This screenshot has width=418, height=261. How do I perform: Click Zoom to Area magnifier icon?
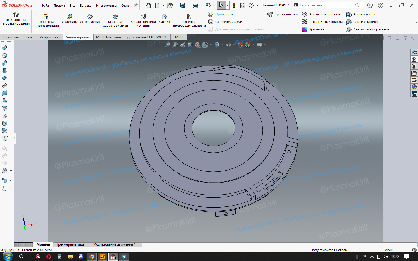pyautogui.click(x=175, y=45)
